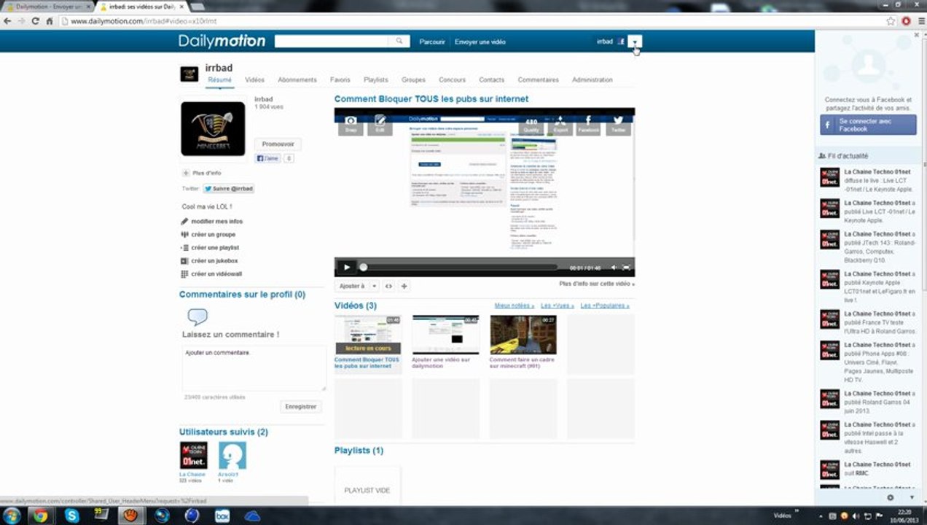Expand Plus d'info under the avatar
Screen dimensions: 927x525
(x=202, y=173)
